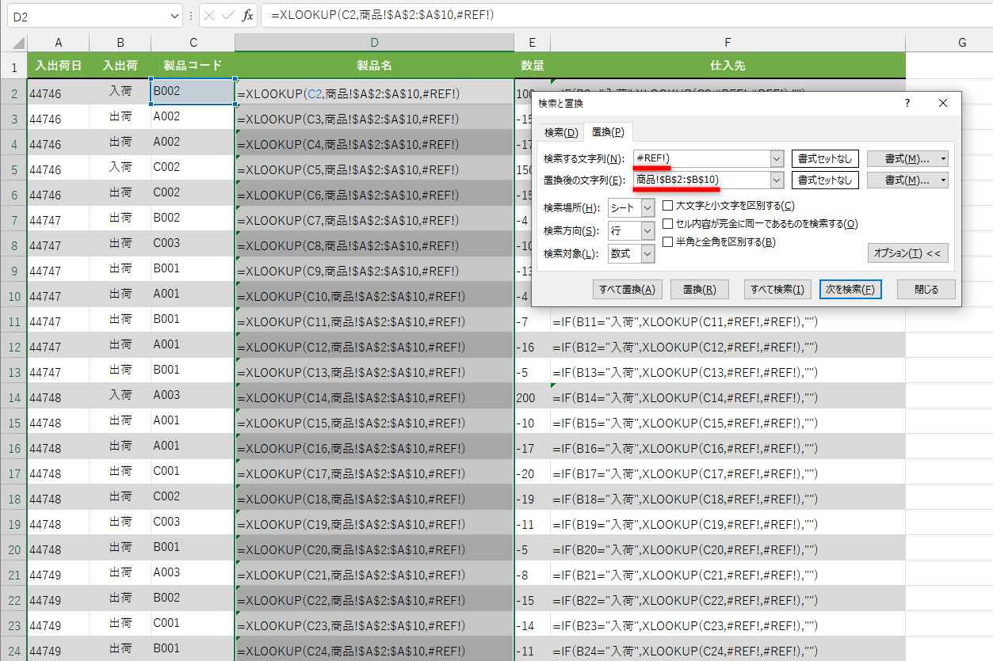Click cell D14 with XLOOKUP(C14 formula

point(374,397)
